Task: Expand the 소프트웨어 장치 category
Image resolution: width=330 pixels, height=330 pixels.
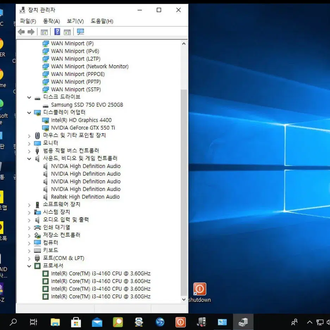Action: (x=29, y=205)
